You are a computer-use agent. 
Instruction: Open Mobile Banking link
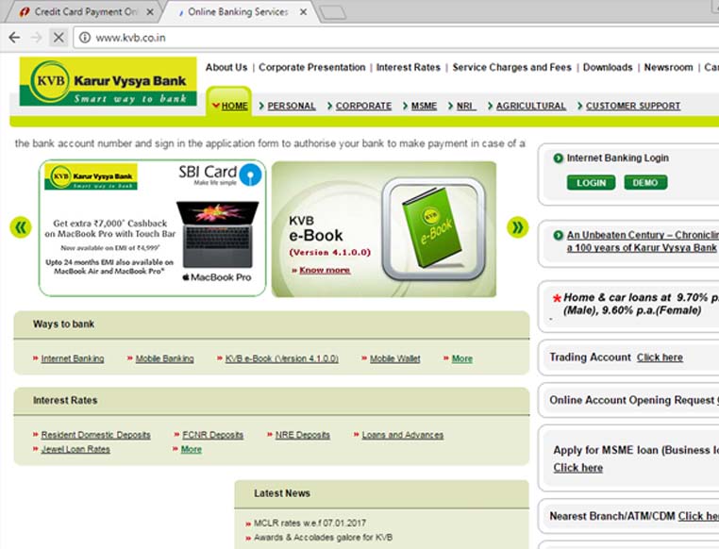(x=164, y=358)
